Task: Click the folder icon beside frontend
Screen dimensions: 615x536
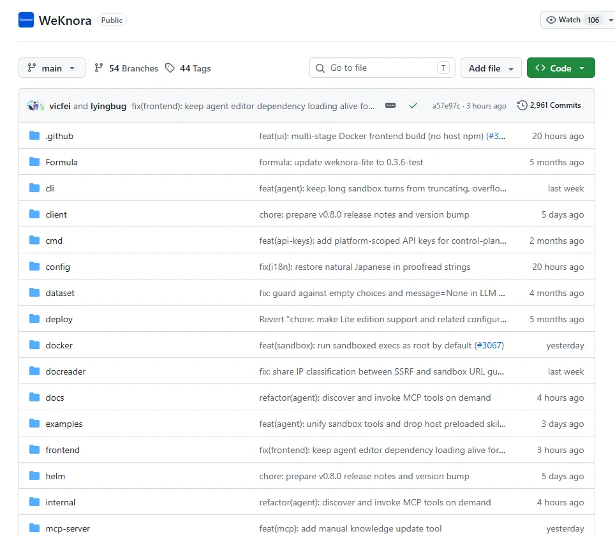Action: [x=34, y=450]
